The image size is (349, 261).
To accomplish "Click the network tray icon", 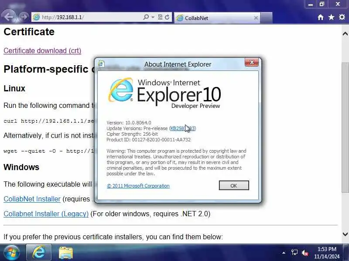I will tap(294, 252).
